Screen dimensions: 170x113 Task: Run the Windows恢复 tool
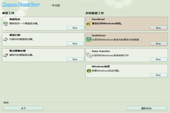click(x=158, y=75)
